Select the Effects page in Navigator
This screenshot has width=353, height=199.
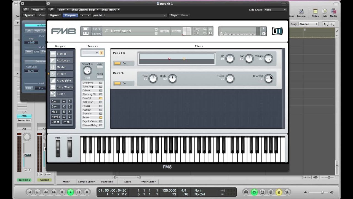point(61,74)
